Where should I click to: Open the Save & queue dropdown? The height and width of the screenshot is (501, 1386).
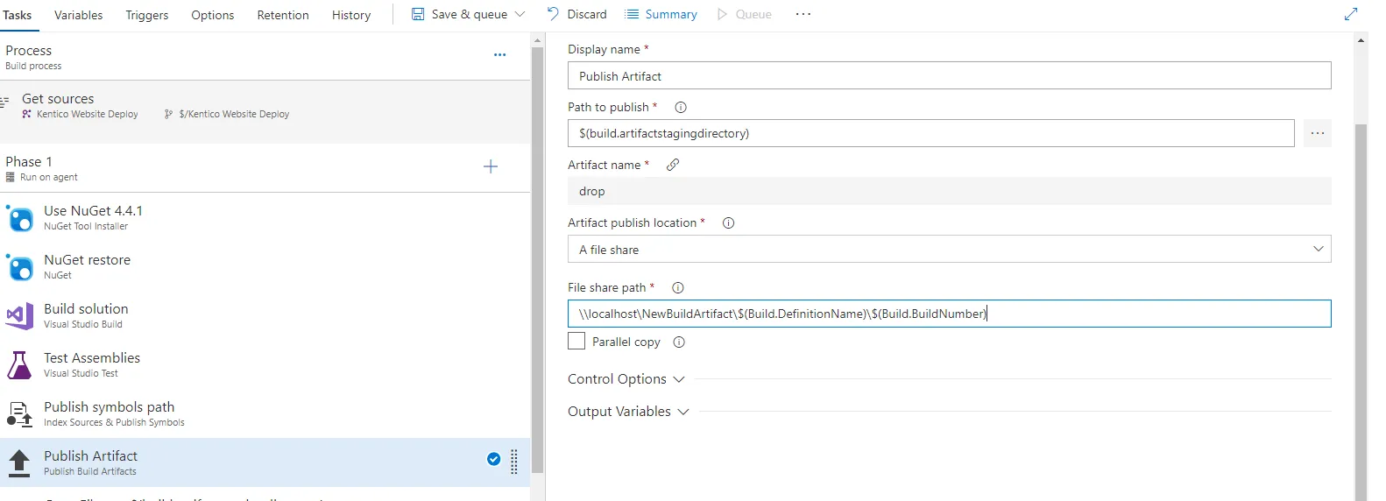point(520,15)
